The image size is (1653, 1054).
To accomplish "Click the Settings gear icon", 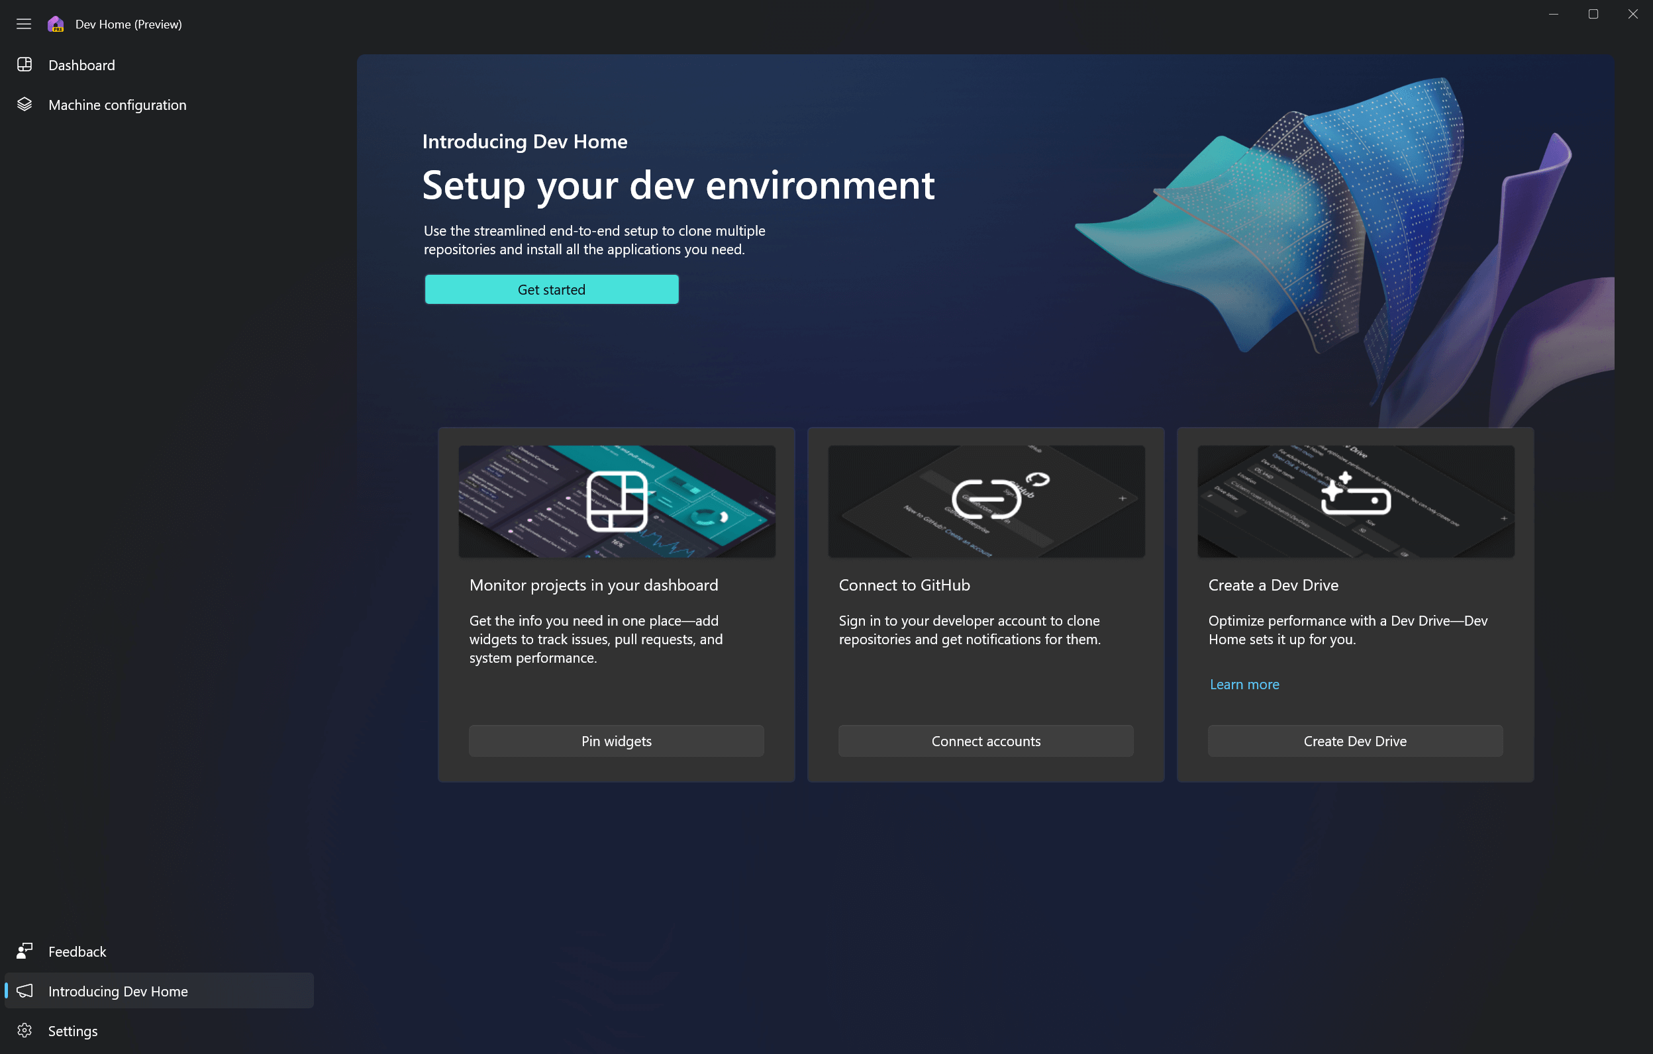I will (x=25, y=1031).
